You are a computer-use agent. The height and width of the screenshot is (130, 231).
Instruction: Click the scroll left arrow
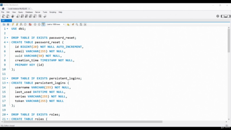click(x=2, y=122)
